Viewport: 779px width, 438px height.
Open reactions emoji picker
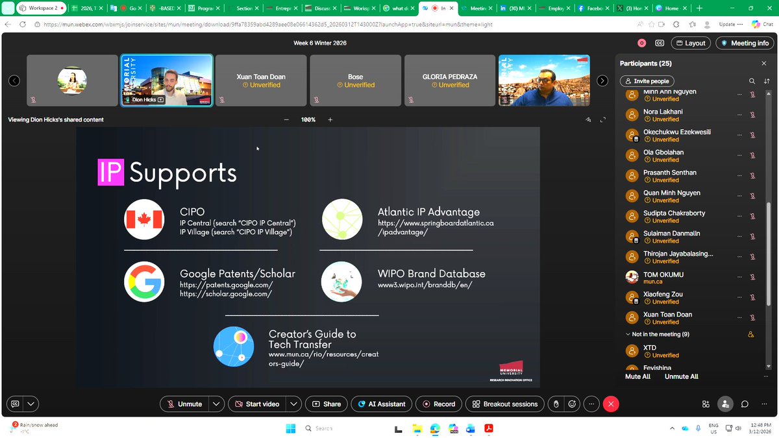(x=572, y=404)
